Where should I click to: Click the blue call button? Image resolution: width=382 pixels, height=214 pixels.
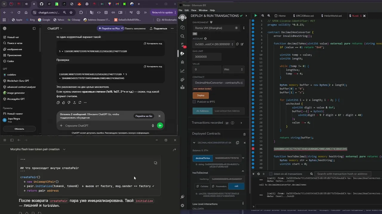(236, 186)
